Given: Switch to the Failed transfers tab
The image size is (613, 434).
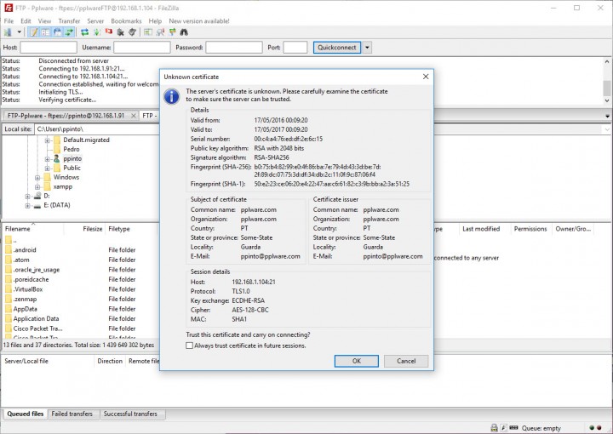Looking at the screenshot, I should 72,414.
